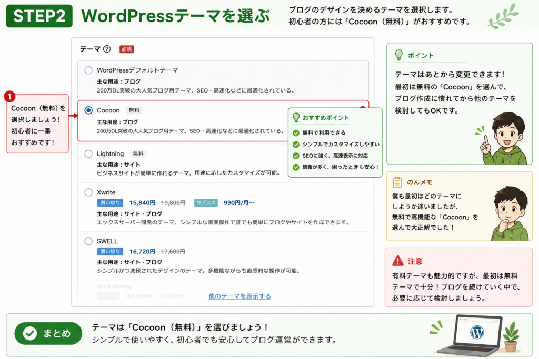Select the Cocoon theme radio button
Screen dimensions: 539x359
point(88,110)
